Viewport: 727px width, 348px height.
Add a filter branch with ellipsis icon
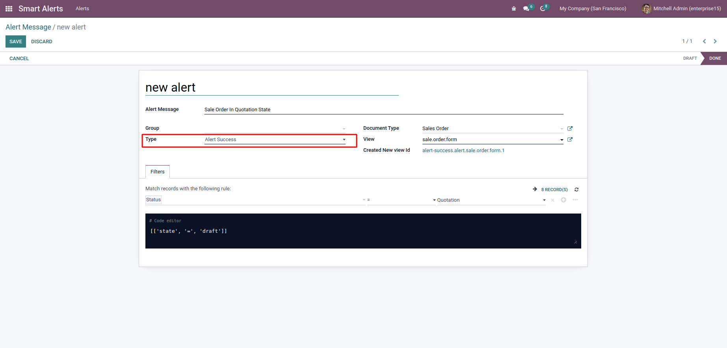coord(575,200)
